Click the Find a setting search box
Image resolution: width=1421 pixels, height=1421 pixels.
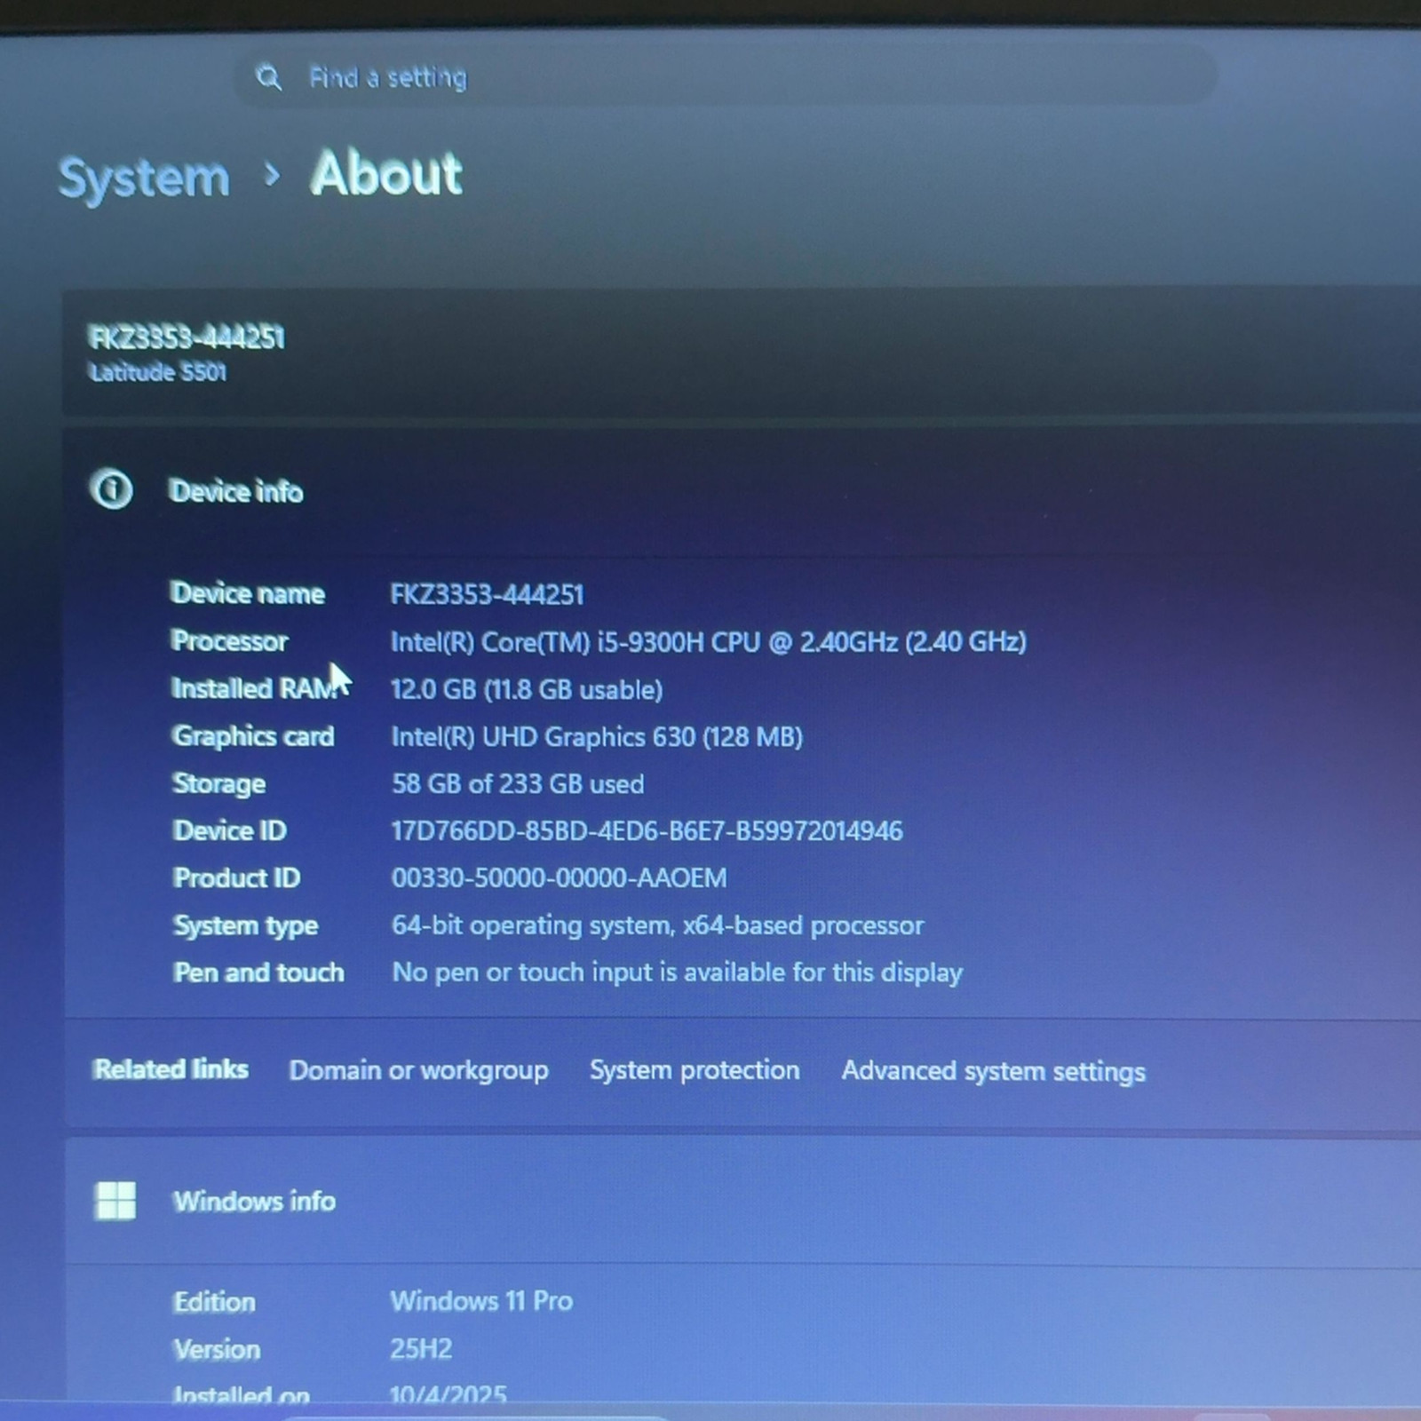[725, 77]
